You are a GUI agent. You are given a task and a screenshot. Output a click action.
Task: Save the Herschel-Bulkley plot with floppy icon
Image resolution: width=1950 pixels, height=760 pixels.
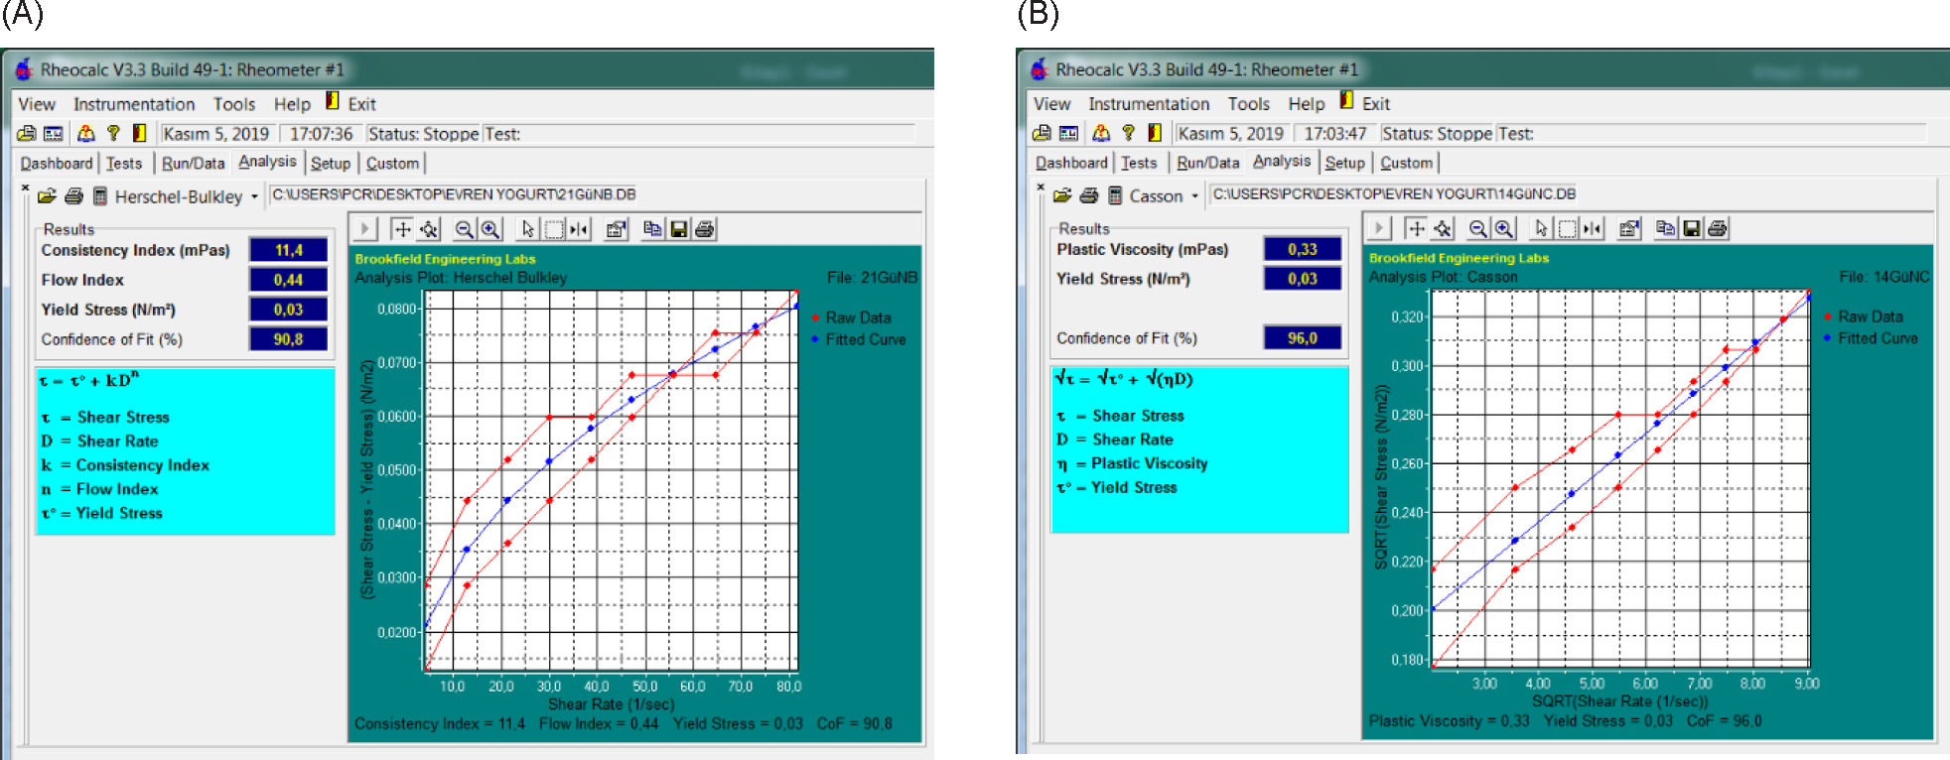[x=679, y=230]
